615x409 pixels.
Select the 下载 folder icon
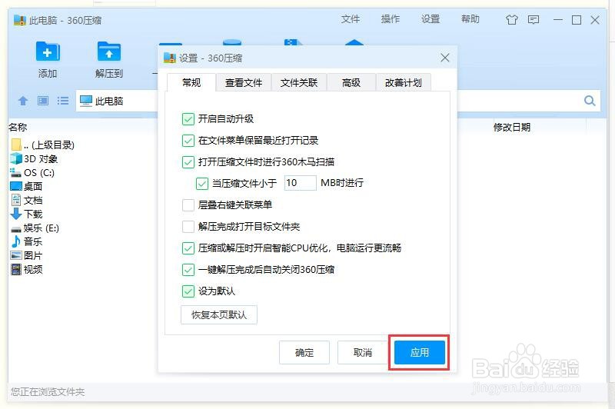click(x=16, y=214)
